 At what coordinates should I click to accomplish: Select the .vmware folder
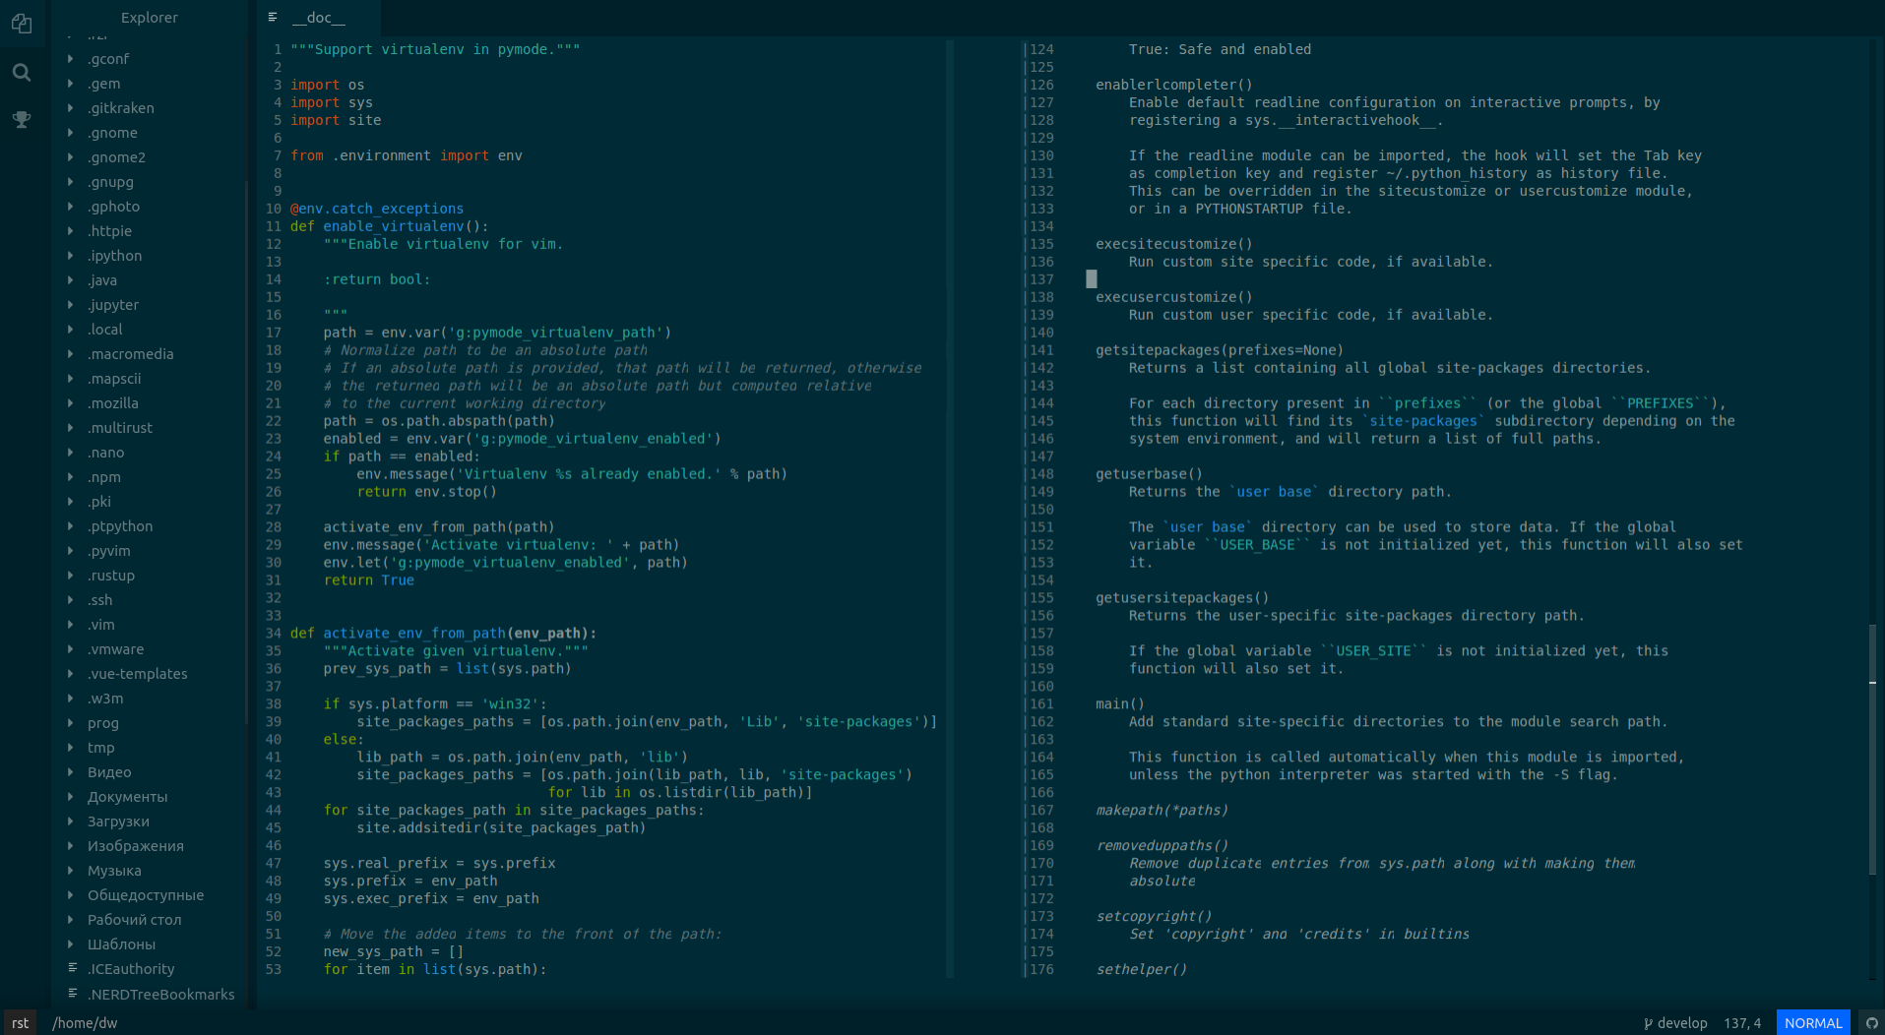[115, 649]
